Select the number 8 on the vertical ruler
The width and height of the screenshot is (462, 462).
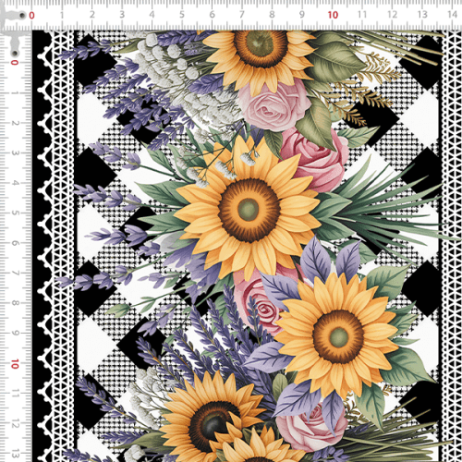click(15, 303)
